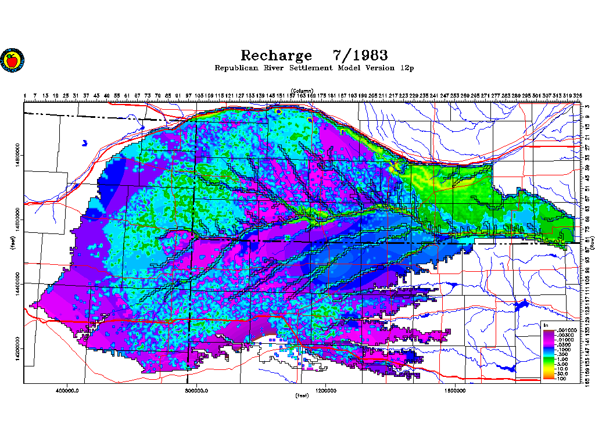Click legend value '.300'
Viewport: 595px width, 446px height.
click(562, 355)
